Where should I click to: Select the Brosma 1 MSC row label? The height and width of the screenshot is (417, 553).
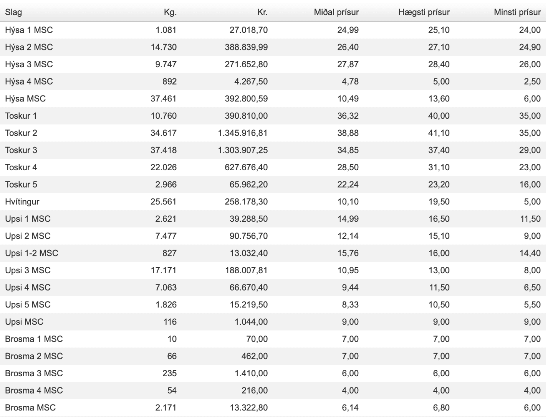pos(34,339)
